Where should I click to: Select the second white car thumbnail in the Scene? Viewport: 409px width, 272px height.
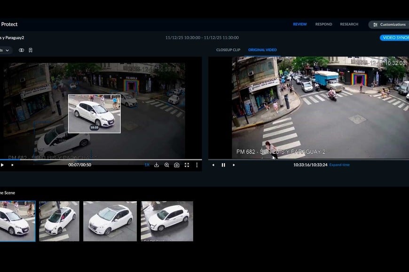pos(59,220)
